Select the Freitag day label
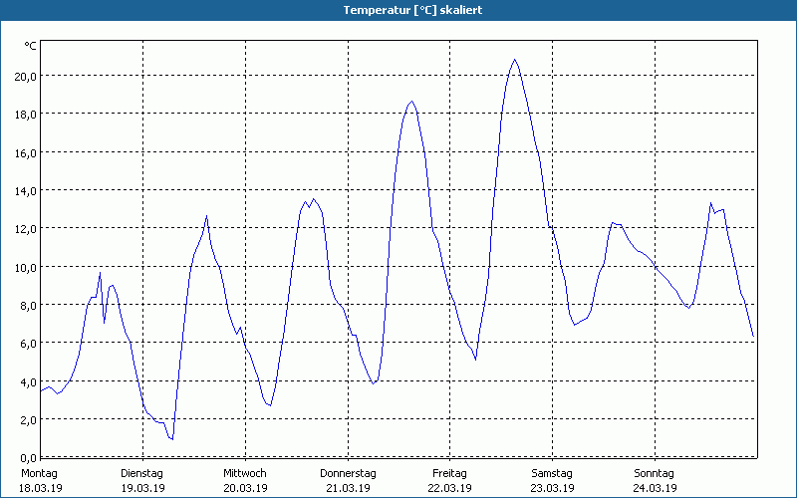Image resolution: width=797 pixels, height=498 pixels. pyautogui.click(x=450, y=473)
